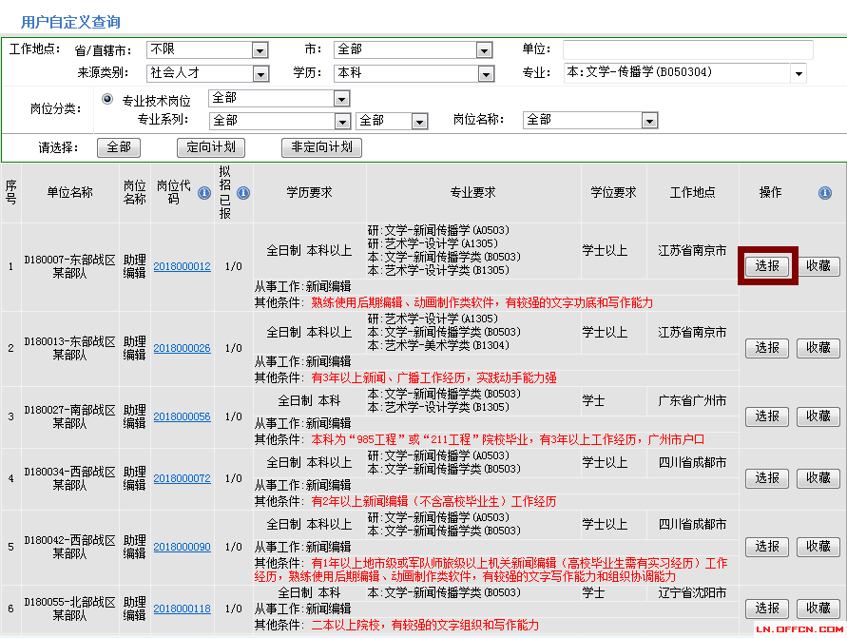Screen dimensions: 847x638
Task: Click the 全部 plan filter button
Action: pyautogui.click(x=119, y=147)
